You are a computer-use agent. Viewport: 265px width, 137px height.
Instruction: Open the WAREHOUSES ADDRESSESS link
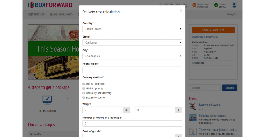[205, 37]
